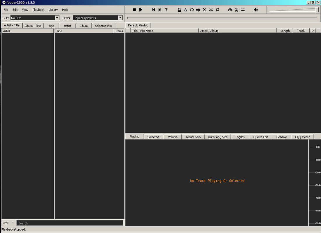Select the Default Playlist tab
This screenshot has width=321, height=233.
point(138,25)
